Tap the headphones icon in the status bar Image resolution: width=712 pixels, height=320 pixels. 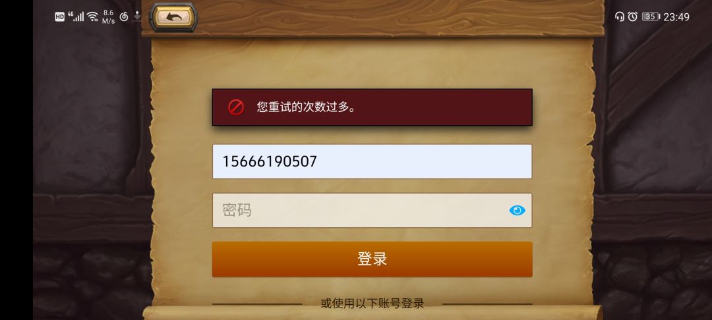(x=619, y=16)
